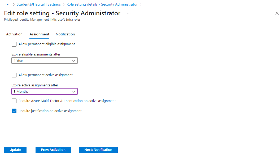Open Role setting details breadcrumb link
The image size is (280, 158).
click(x=102, y=4)
